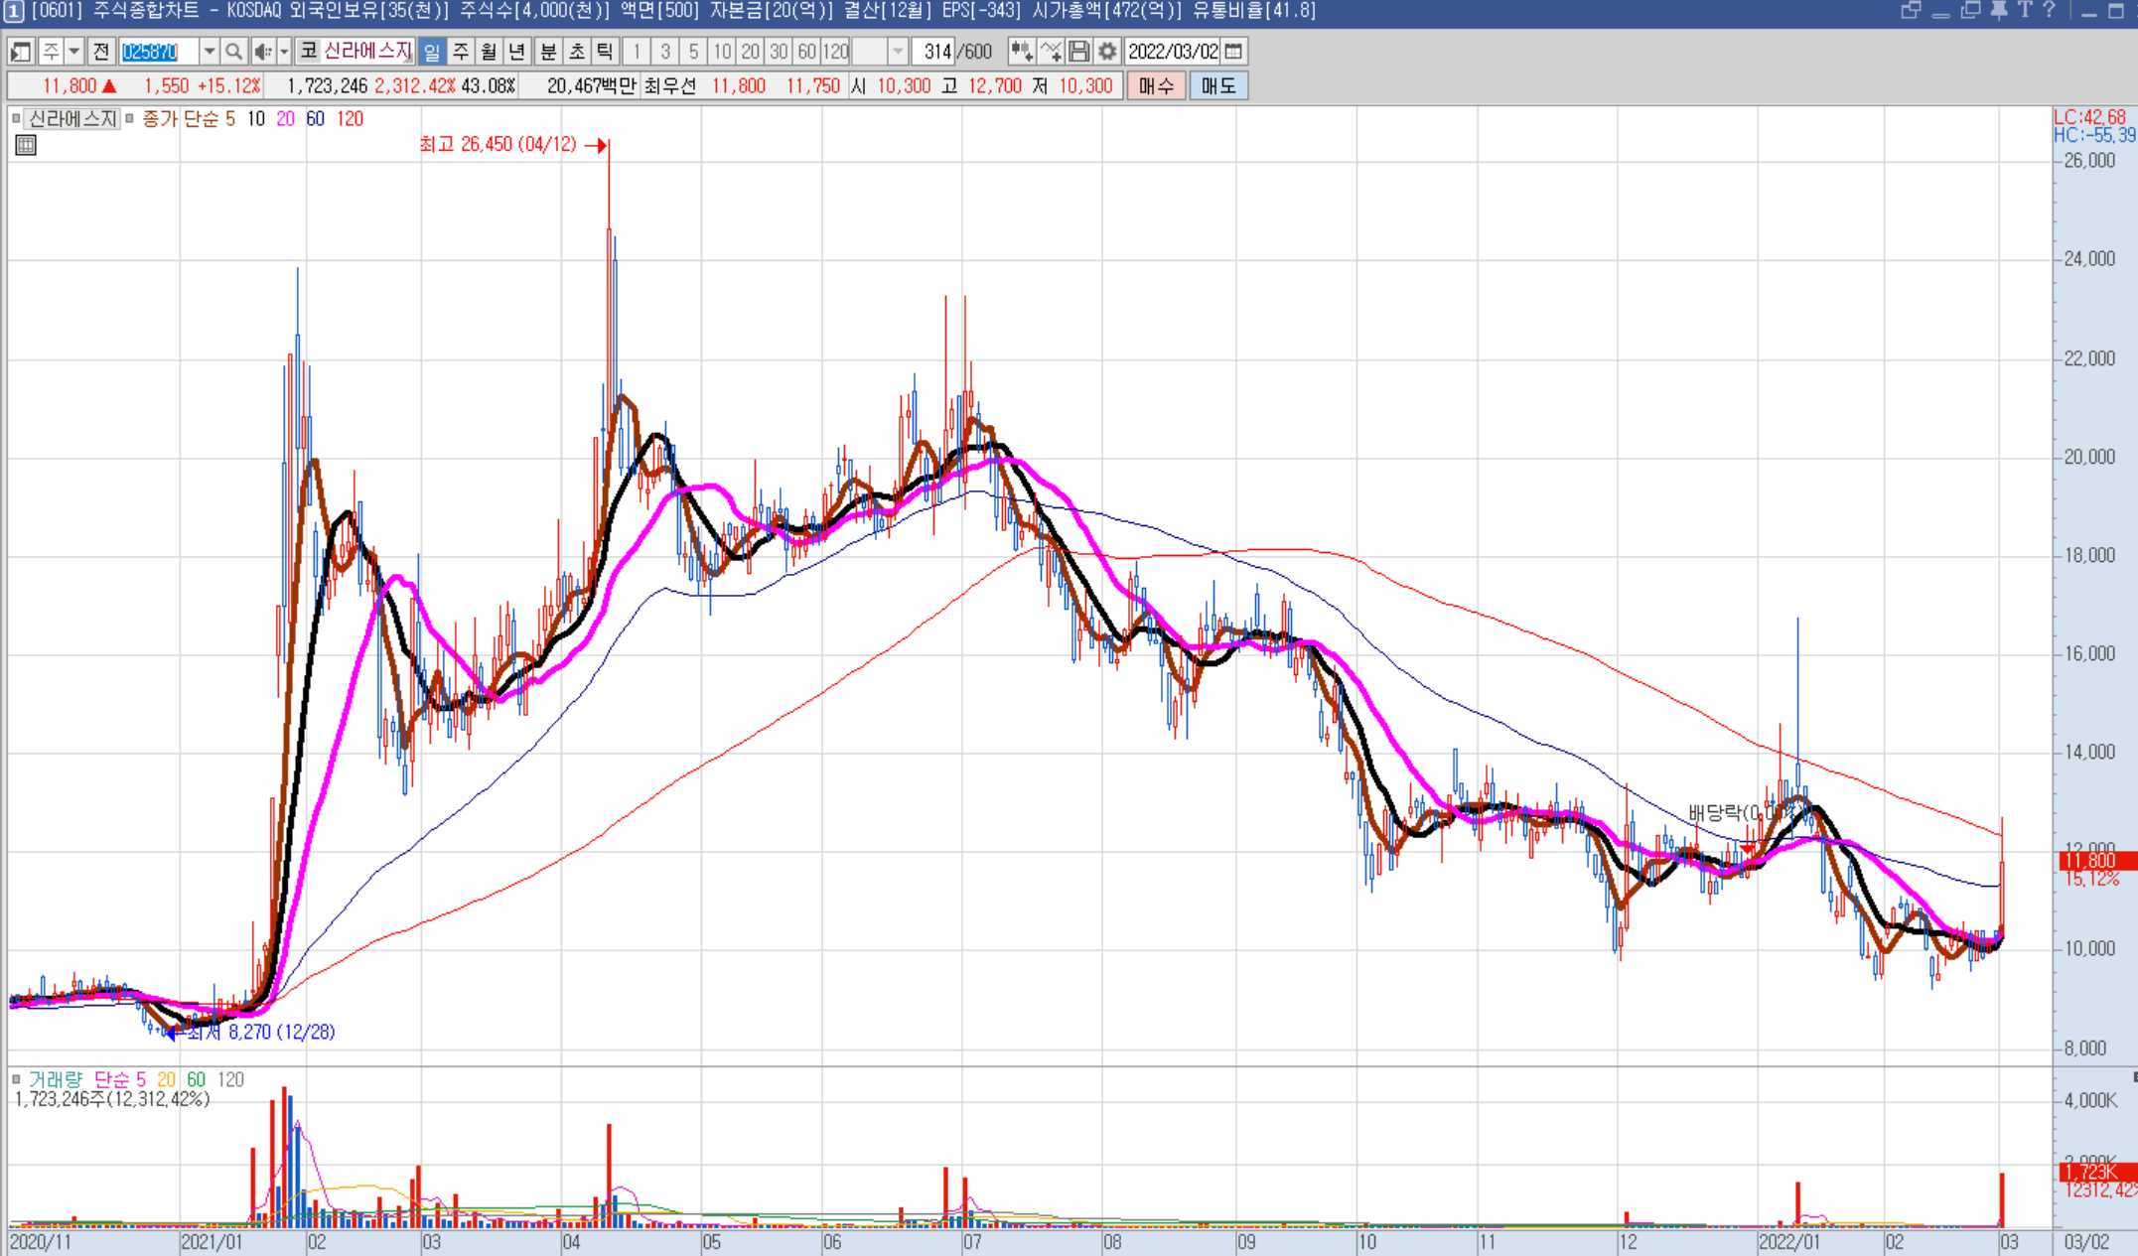Click the red 11,800 current price tag on axis
Screen dimensions: 2138x1256
2096,861
